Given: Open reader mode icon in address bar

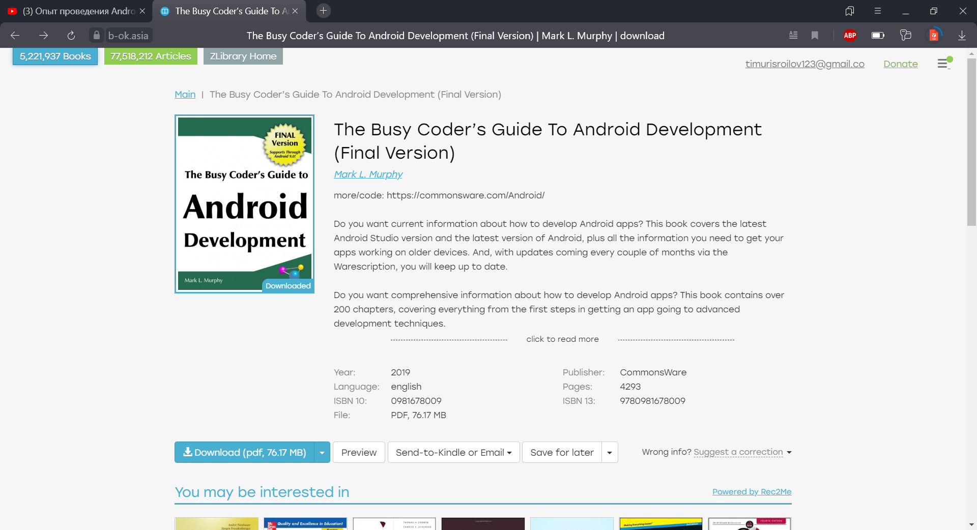Looking at the screenshot, I should [793, 35].
